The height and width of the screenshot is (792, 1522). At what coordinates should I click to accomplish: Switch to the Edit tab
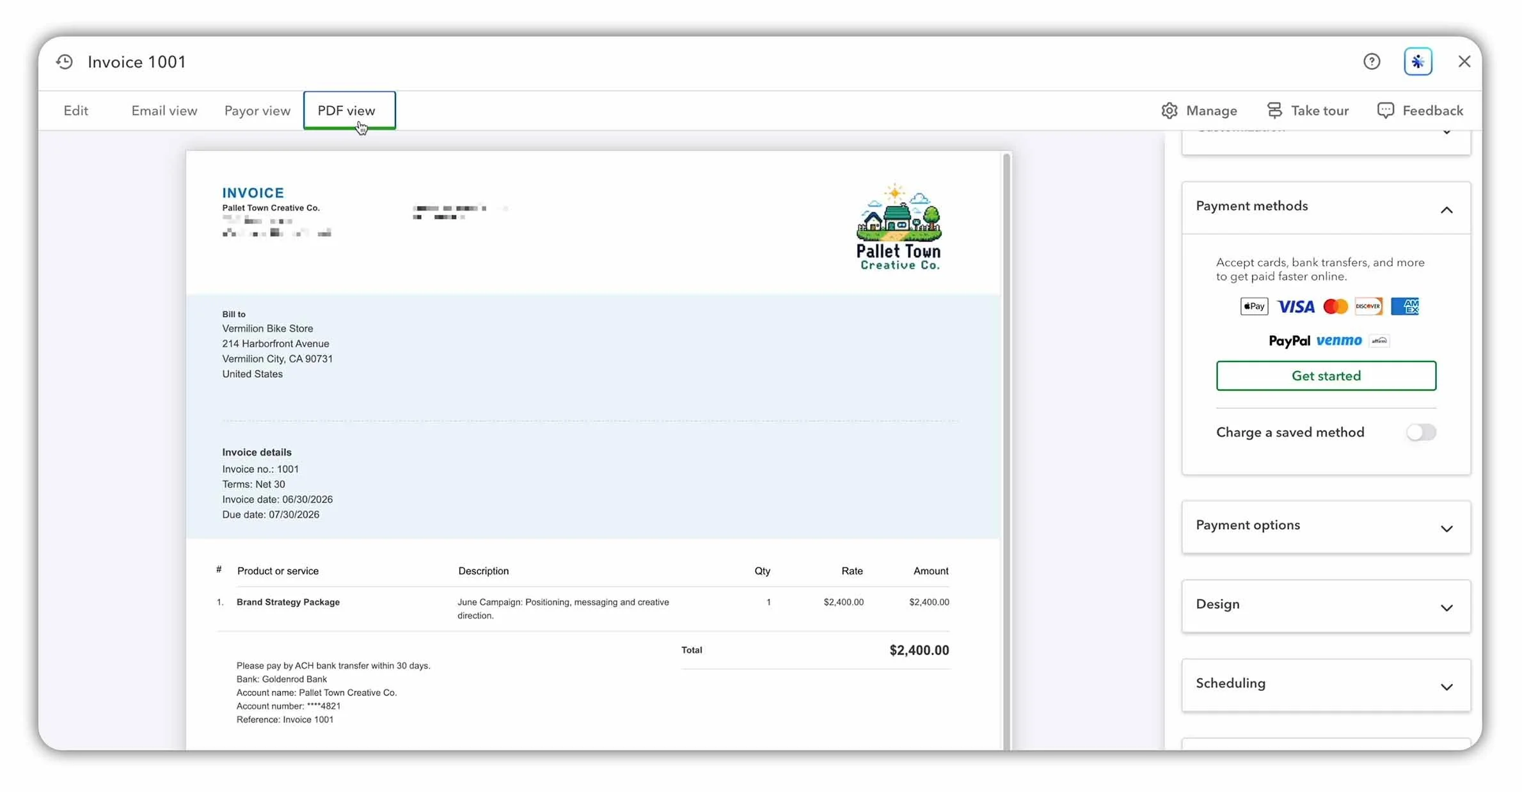coord(75,111)
